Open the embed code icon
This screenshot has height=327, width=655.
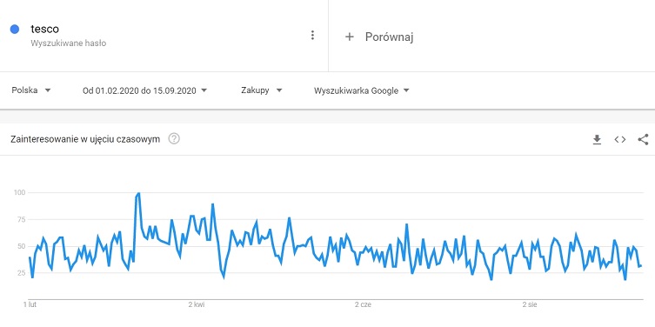[620, 139]
